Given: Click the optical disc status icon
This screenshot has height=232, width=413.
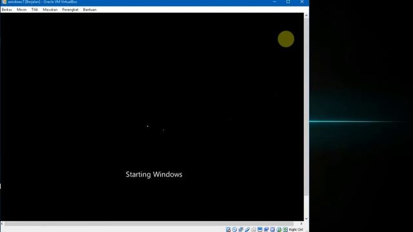Looking at the screenshot, I should click(234, 229).
